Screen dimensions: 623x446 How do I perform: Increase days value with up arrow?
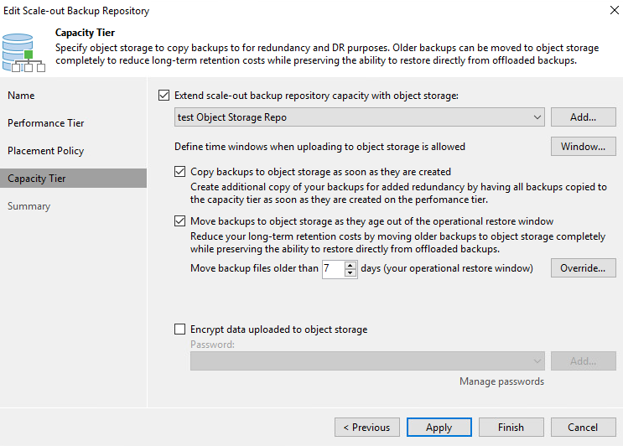coord(350,264)
